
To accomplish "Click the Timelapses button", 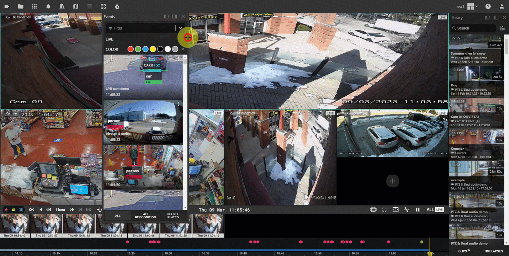I will click(x=493, y=251).
